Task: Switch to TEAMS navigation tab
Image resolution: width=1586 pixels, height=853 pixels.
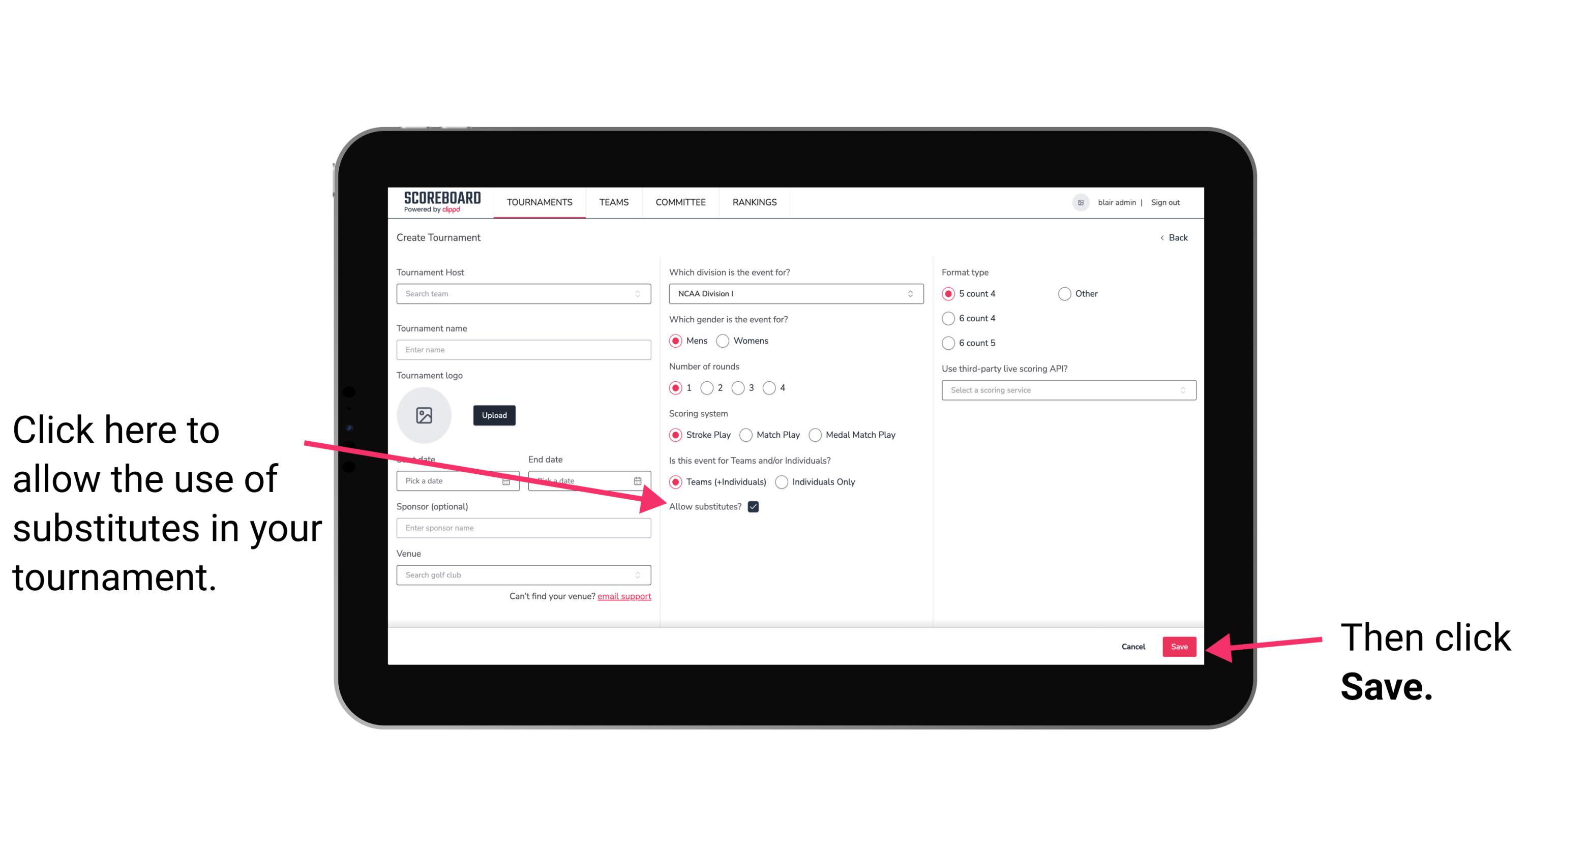Action: [x=614, y=202]
